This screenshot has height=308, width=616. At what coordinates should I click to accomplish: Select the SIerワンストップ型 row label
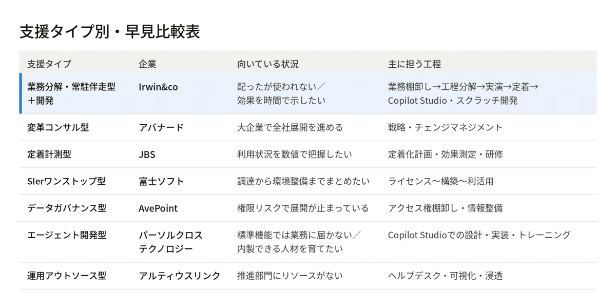point(66,181)
